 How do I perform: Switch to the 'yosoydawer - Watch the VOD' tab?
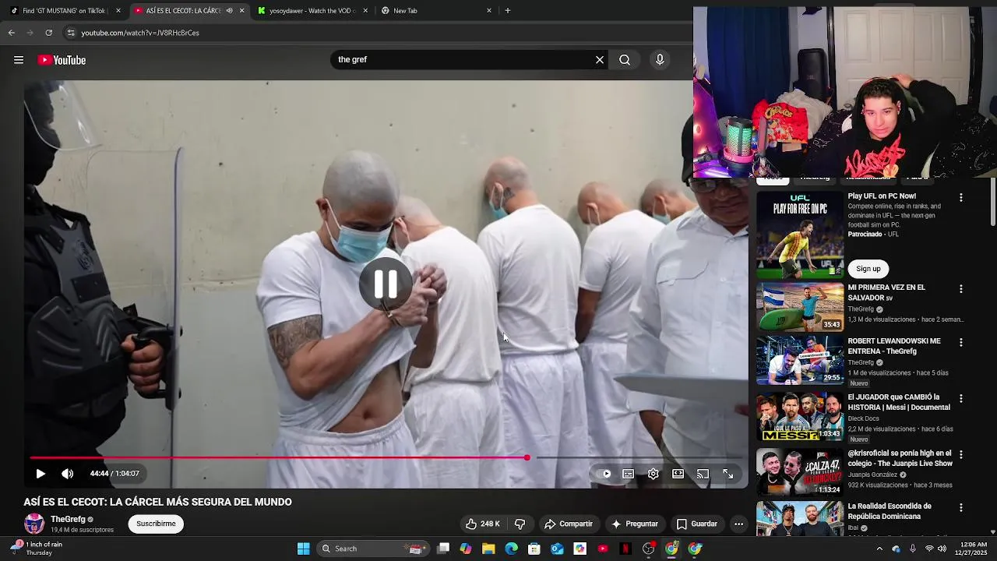coord(312,11)
